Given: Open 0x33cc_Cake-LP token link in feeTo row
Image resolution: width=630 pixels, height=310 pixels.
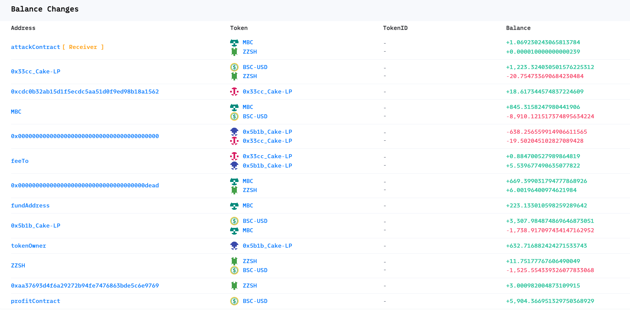Looking at the screenshot, I should (x=267, y=156).
